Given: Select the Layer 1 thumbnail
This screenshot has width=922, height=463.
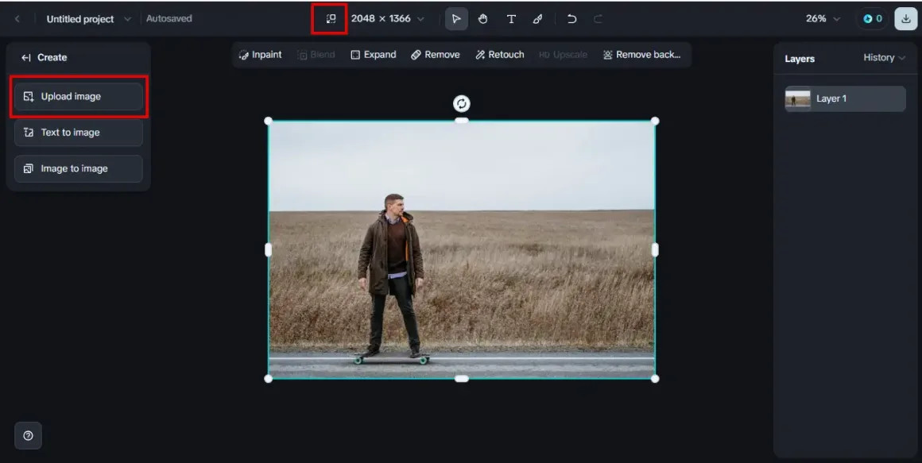Looking at the screenshot, I should click(x=798, y=98).
